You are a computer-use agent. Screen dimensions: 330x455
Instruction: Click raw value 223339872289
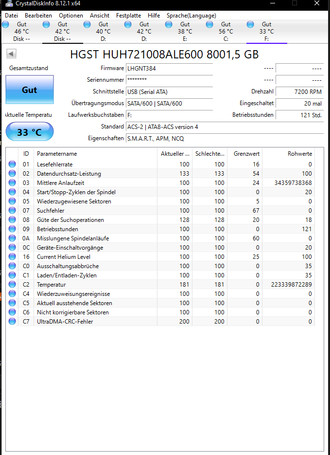(x=292, y=284)
